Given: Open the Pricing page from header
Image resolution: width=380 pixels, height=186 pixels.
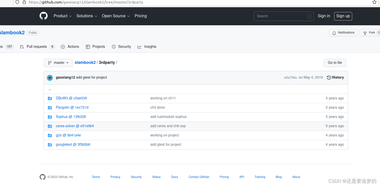Looking at the screenshot, I should 141,16.
